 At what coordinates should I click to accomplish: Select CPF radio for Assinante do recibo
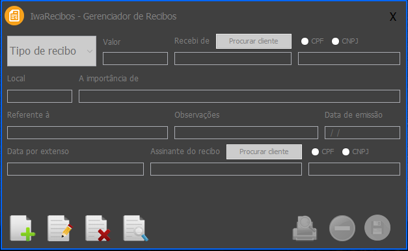pyautogui.click(x=315, y=152)
